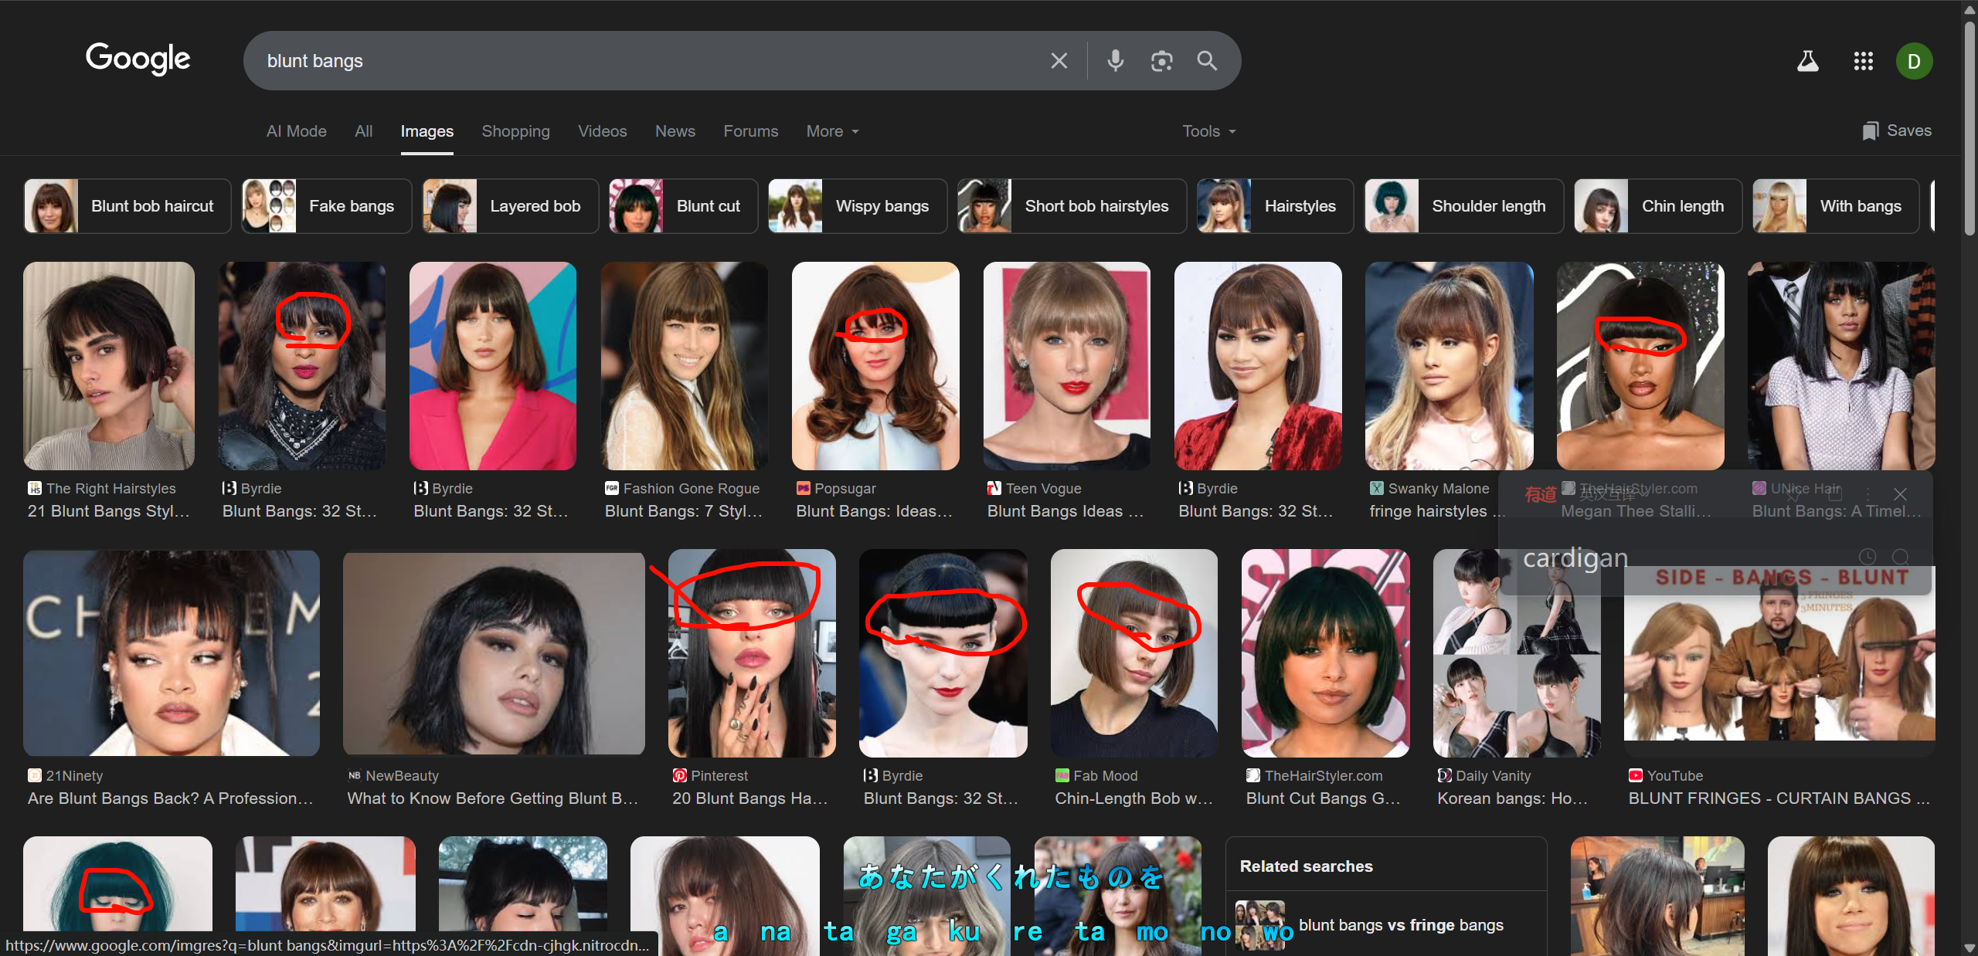Click the scrollbar down arrow
Viewport: 1978px width, 956px height.
(1970, 948)
